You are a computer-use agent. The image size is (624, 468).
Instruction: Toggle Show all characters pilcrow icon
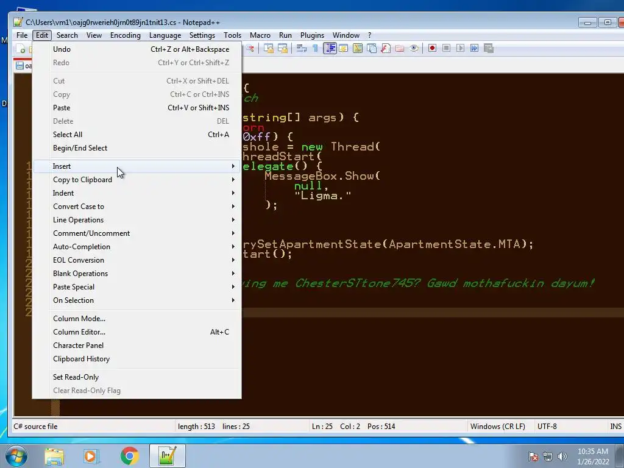(x=315, y=49)
